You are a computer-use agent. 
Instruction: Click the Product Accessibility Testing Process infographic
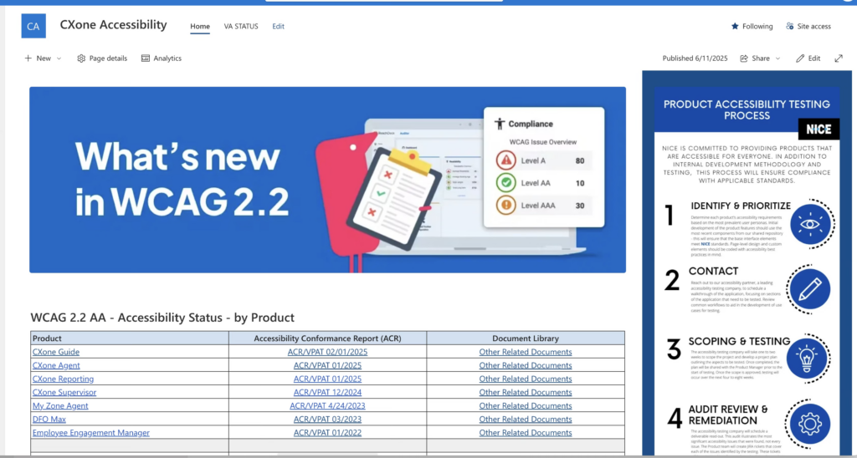747,267
